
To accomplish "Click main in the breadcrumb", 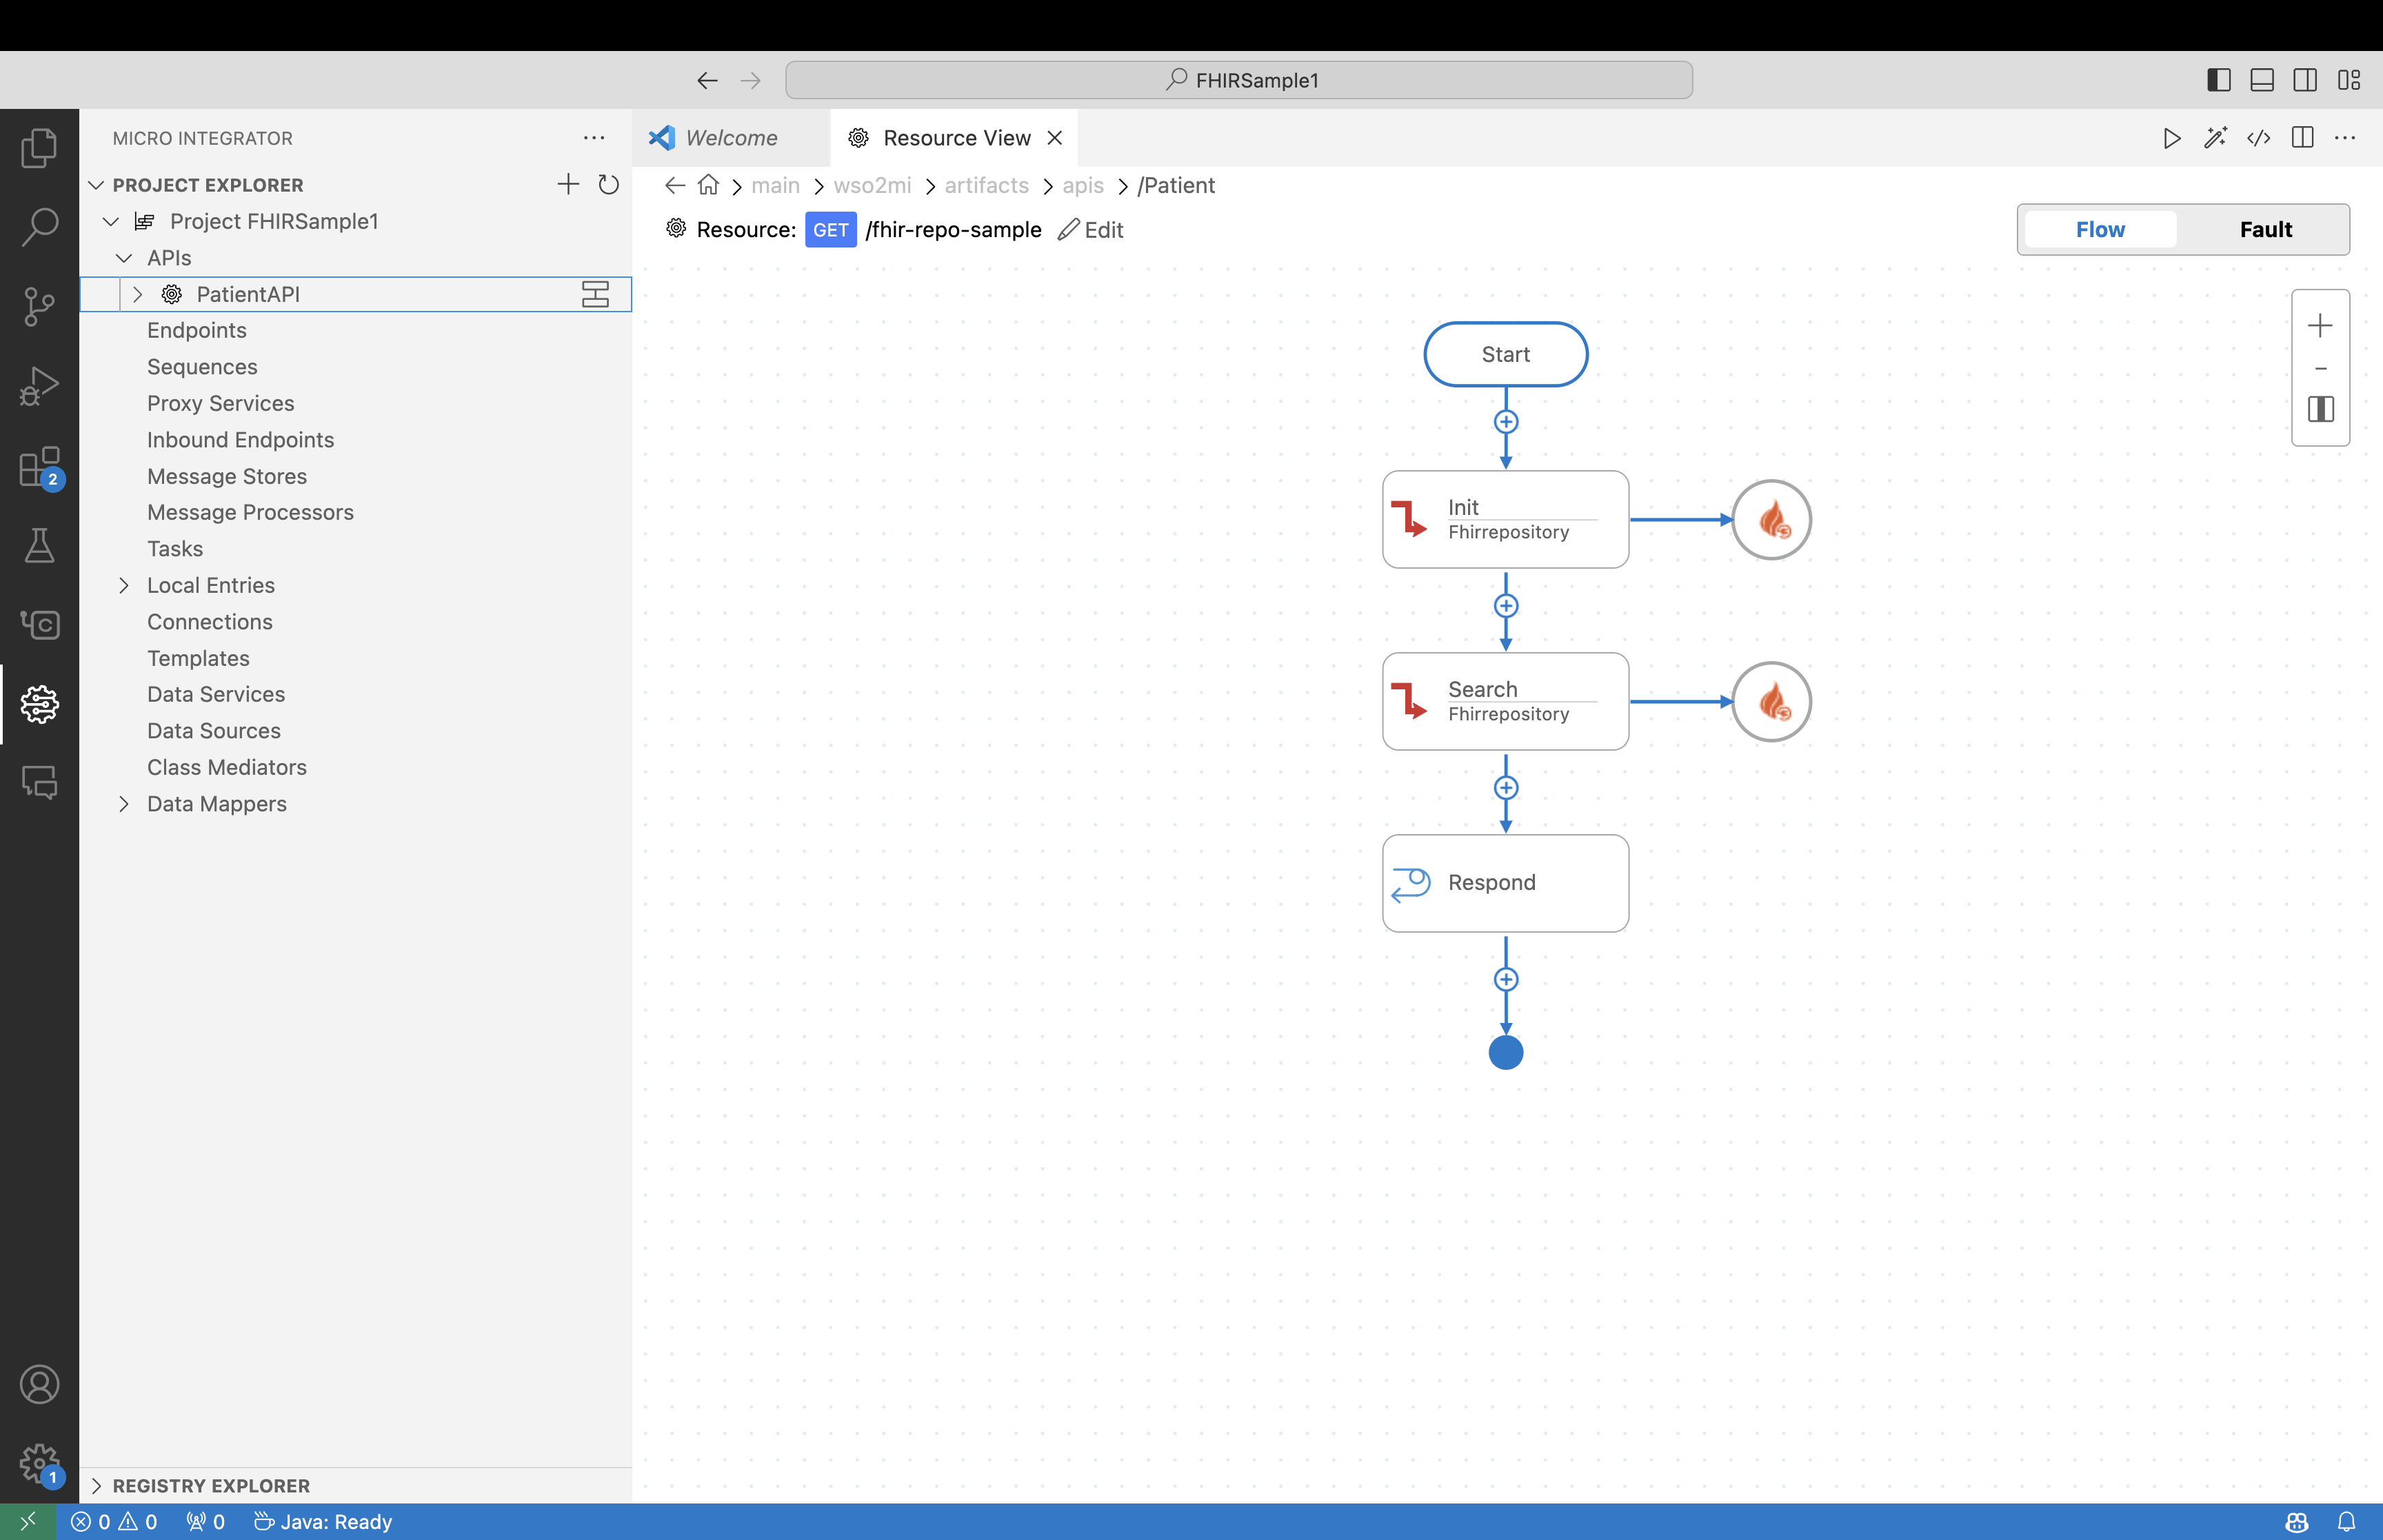I will [775, 185].
